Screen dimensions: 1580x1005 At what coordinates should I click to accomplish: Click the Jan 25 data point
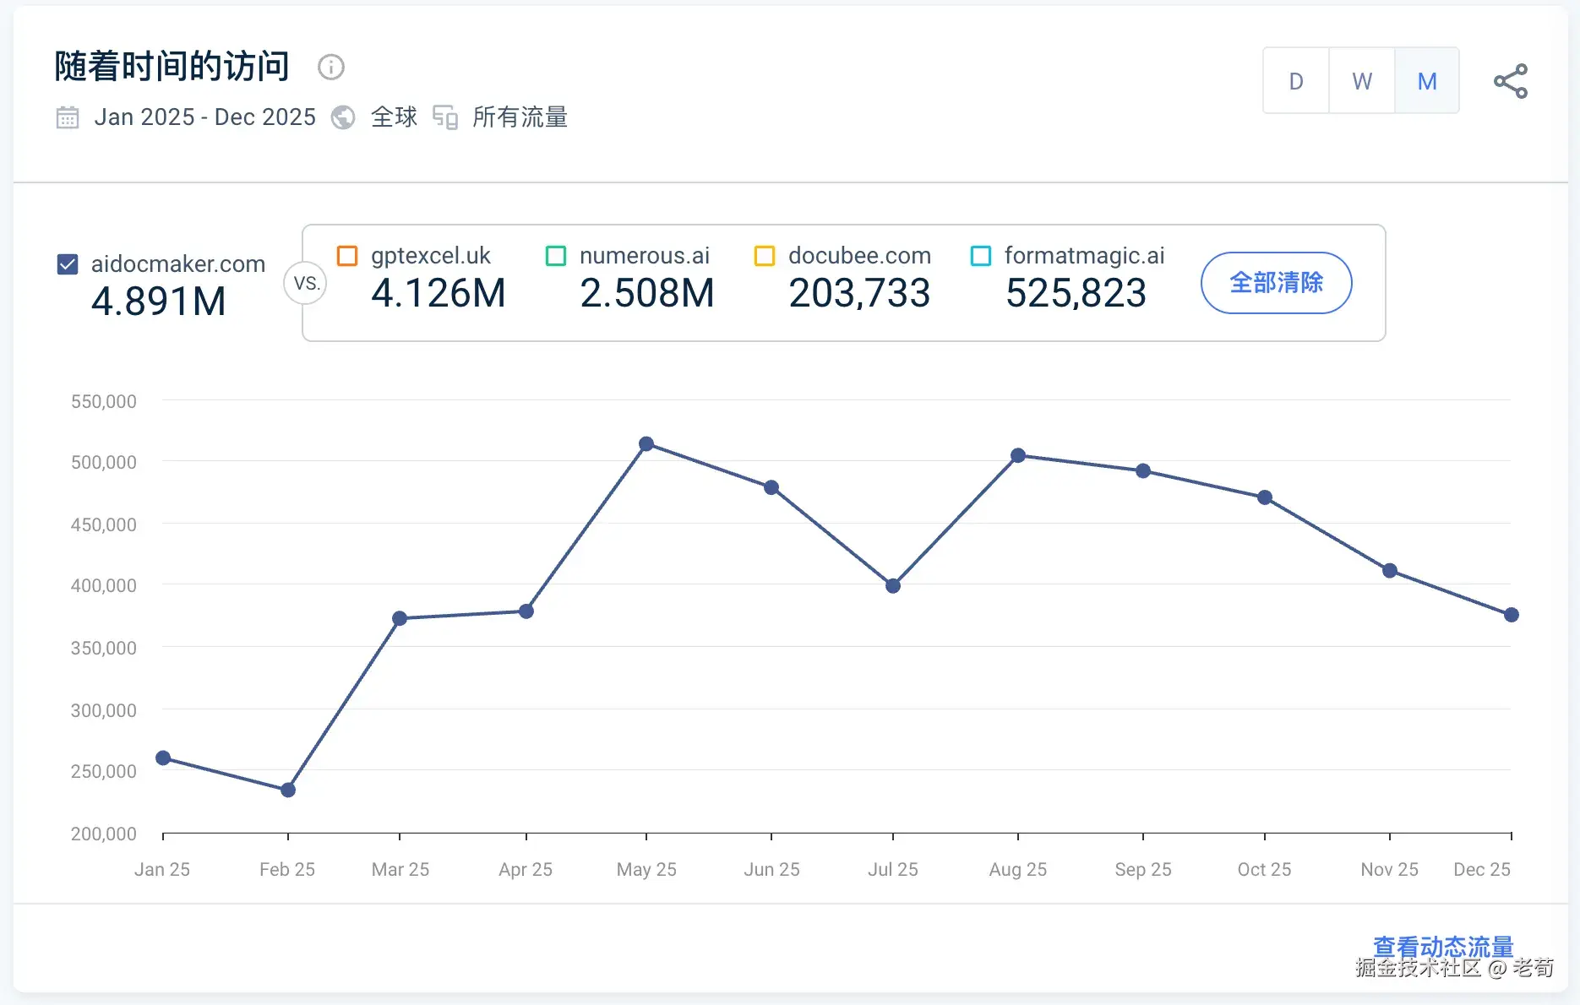click(x=163, y=758)
